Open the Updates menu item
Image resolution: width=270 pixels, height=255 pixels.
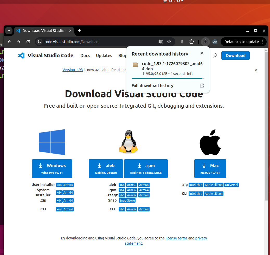coord(104,56)
